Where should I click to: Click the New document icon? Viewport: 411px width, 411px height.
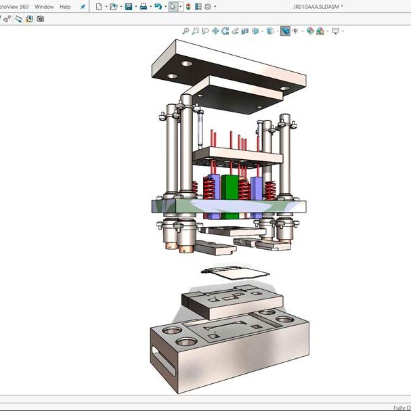coord(99,7)
